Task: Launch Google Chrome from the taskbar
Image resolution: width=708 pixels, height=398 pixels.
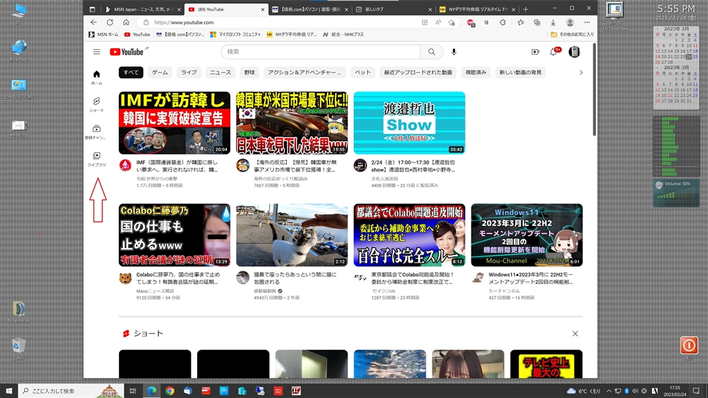Action: (x=170, y=391)
